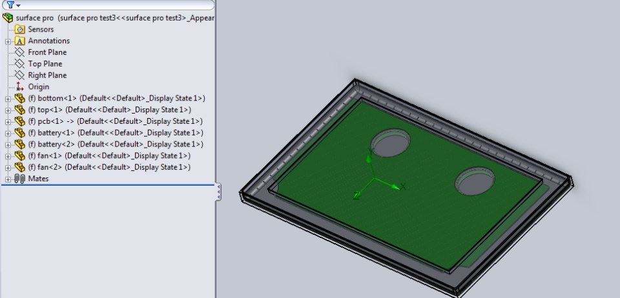
Task: Open the feature tree filter icon
Action: (10, 5)
